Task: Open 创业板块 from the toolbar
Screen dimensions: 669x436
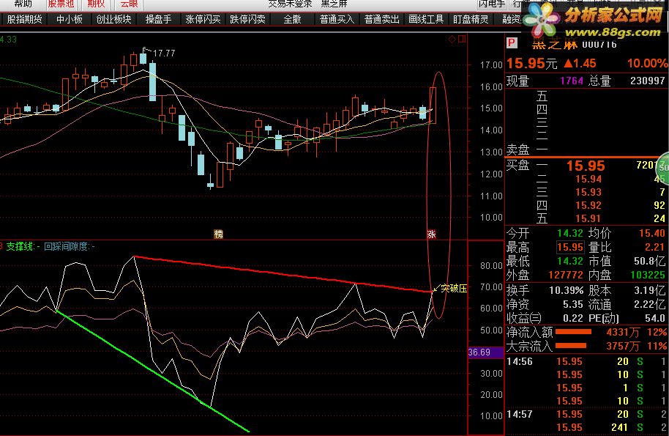Action: click(113, 19)
